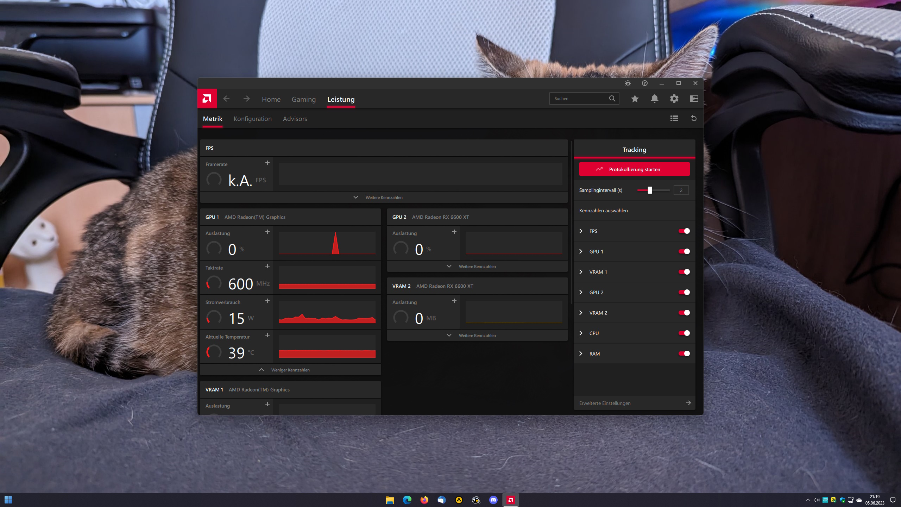The width and height of the screenshot is (901, 507).
Task: Open settings gear icon
Action: [x=674, y=99]
